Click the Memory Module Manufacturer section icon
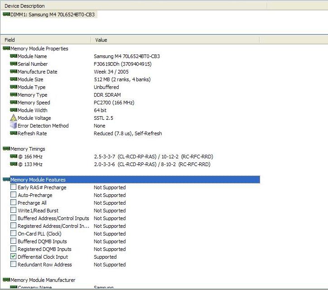Viewport: 328px width, 290px height. 6,280
